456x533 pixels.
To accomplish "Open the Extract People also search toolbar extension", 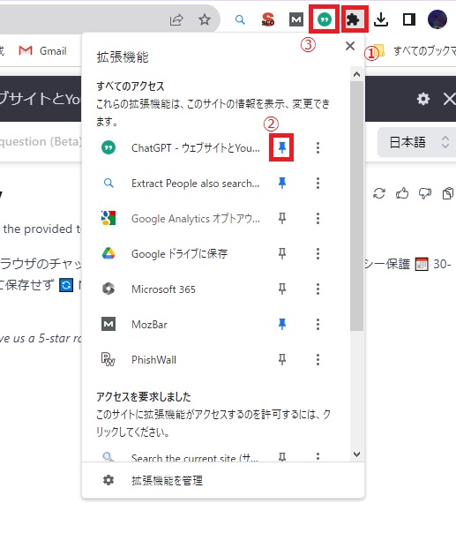I will point(240,19).
